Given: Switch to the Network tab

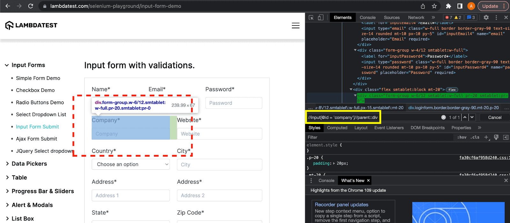Looking at the screenshot, I should click(416, 17).
